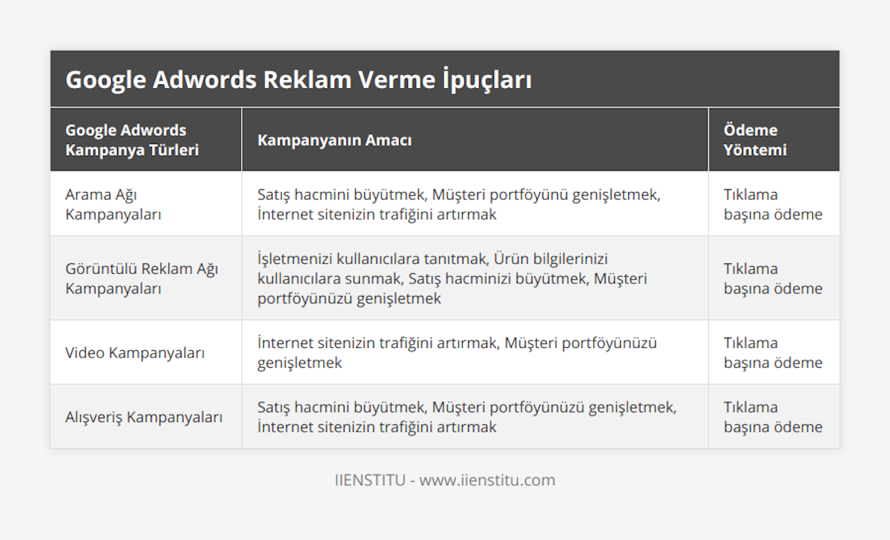Select the purpose text starting İşletmenizi kullanıcılara tanıtmak
The height and width of the screenshot is (540, 890).
point(452,278)
